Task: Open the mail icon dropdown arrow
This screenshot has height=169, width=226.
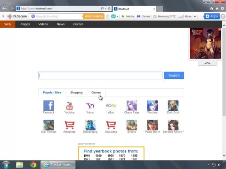Action: [x=118, y=16]
